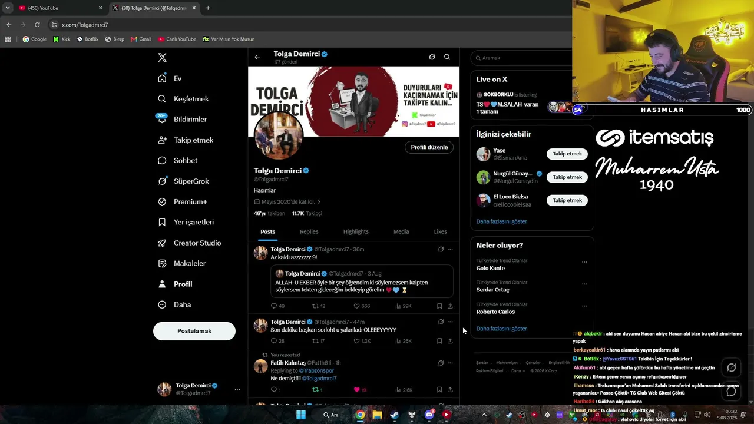Viewport: 754px width, 424px height.
Task: Open the Gmail bookmark
Action: [x=141, y=39]
